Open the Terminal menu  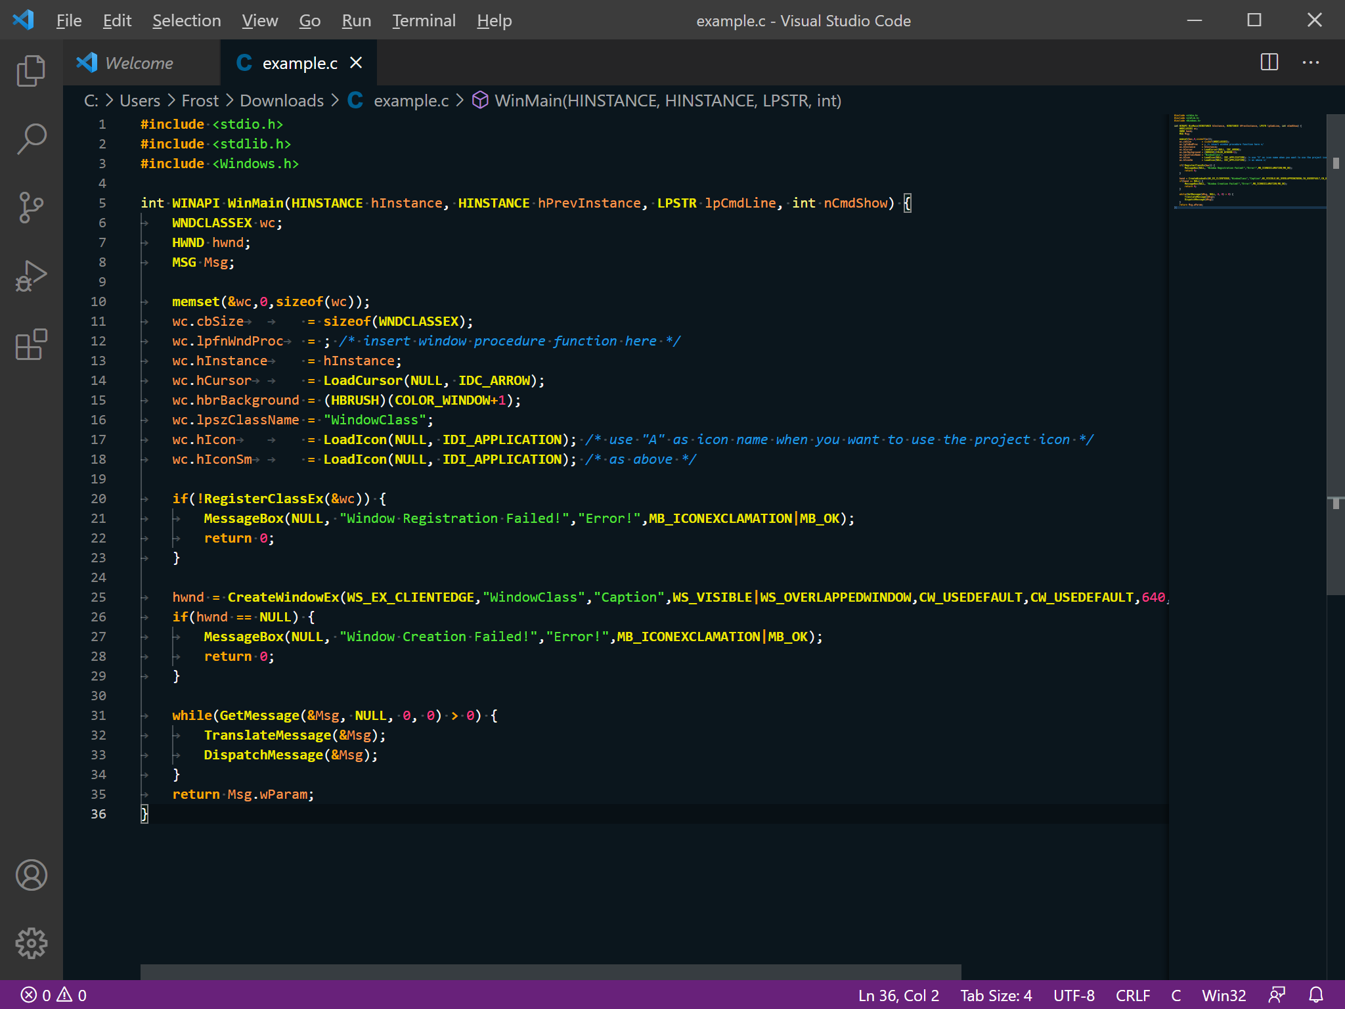424,20
